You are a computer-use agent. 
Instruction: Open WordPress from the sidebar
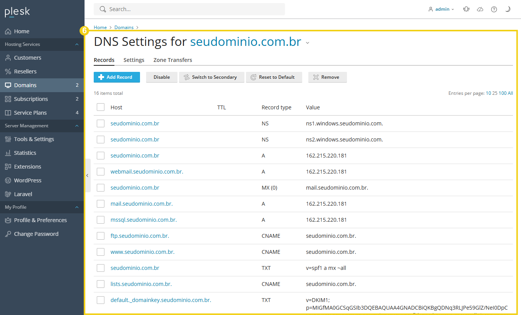28,180
